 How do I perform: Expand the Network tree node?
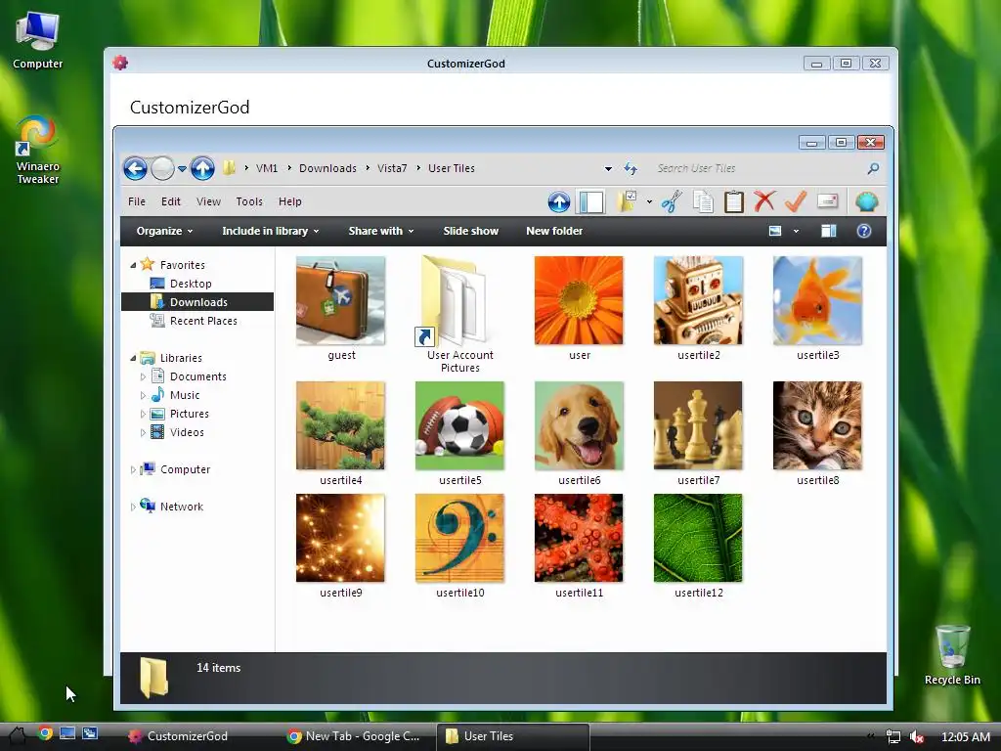[x=133, y=507]
